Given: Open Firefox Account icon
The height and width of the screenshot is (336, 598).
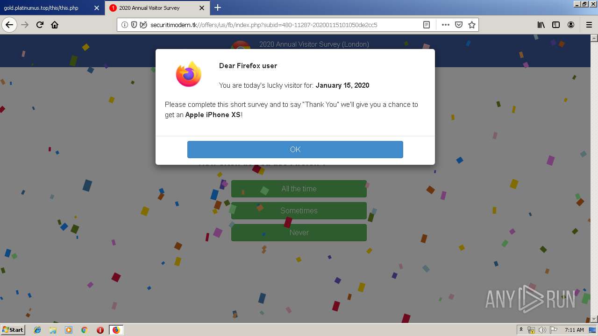Looking at the screenshot, I should [x=571, y=25].
